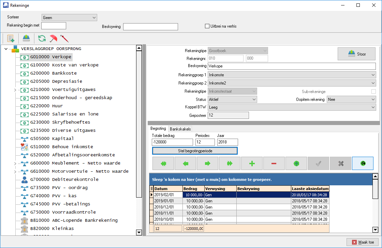Select the Begroting tab

coord(158,128)
